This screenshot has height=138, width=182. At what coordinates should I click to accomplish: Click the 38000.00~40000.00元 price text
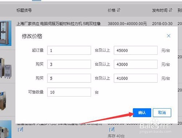[x=127, y=24]
